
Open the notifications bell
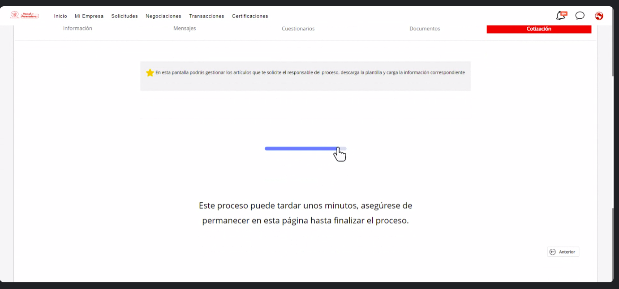click(x=561, y=16)
